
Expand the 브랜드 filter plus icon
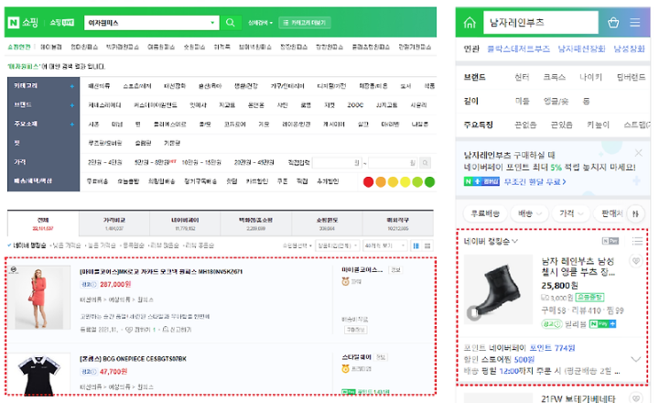coord(72,105)
